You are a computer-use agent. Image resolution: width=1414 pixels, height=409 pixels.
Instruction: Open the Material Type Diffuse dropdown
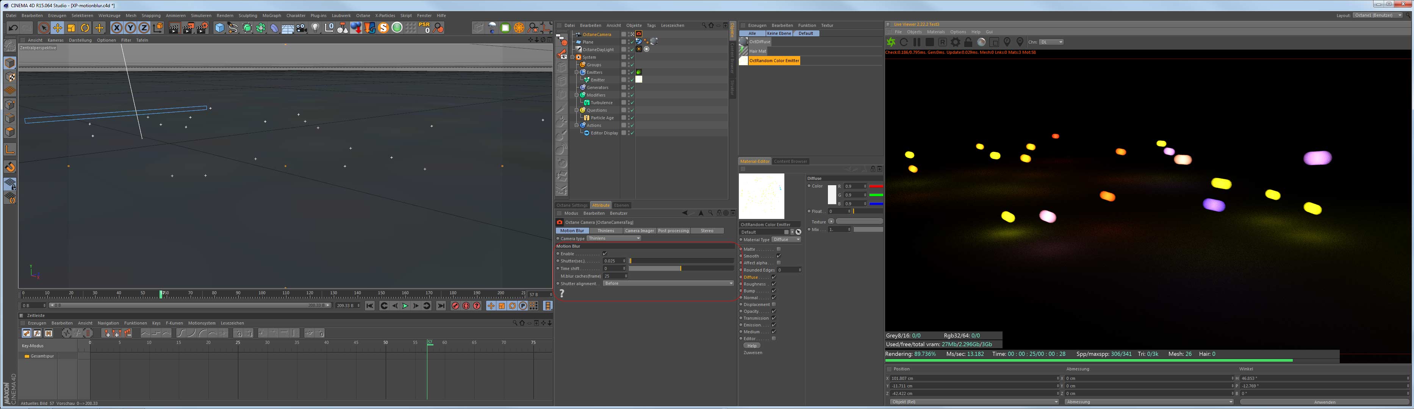pyautogui.click(x=787, y=239)
